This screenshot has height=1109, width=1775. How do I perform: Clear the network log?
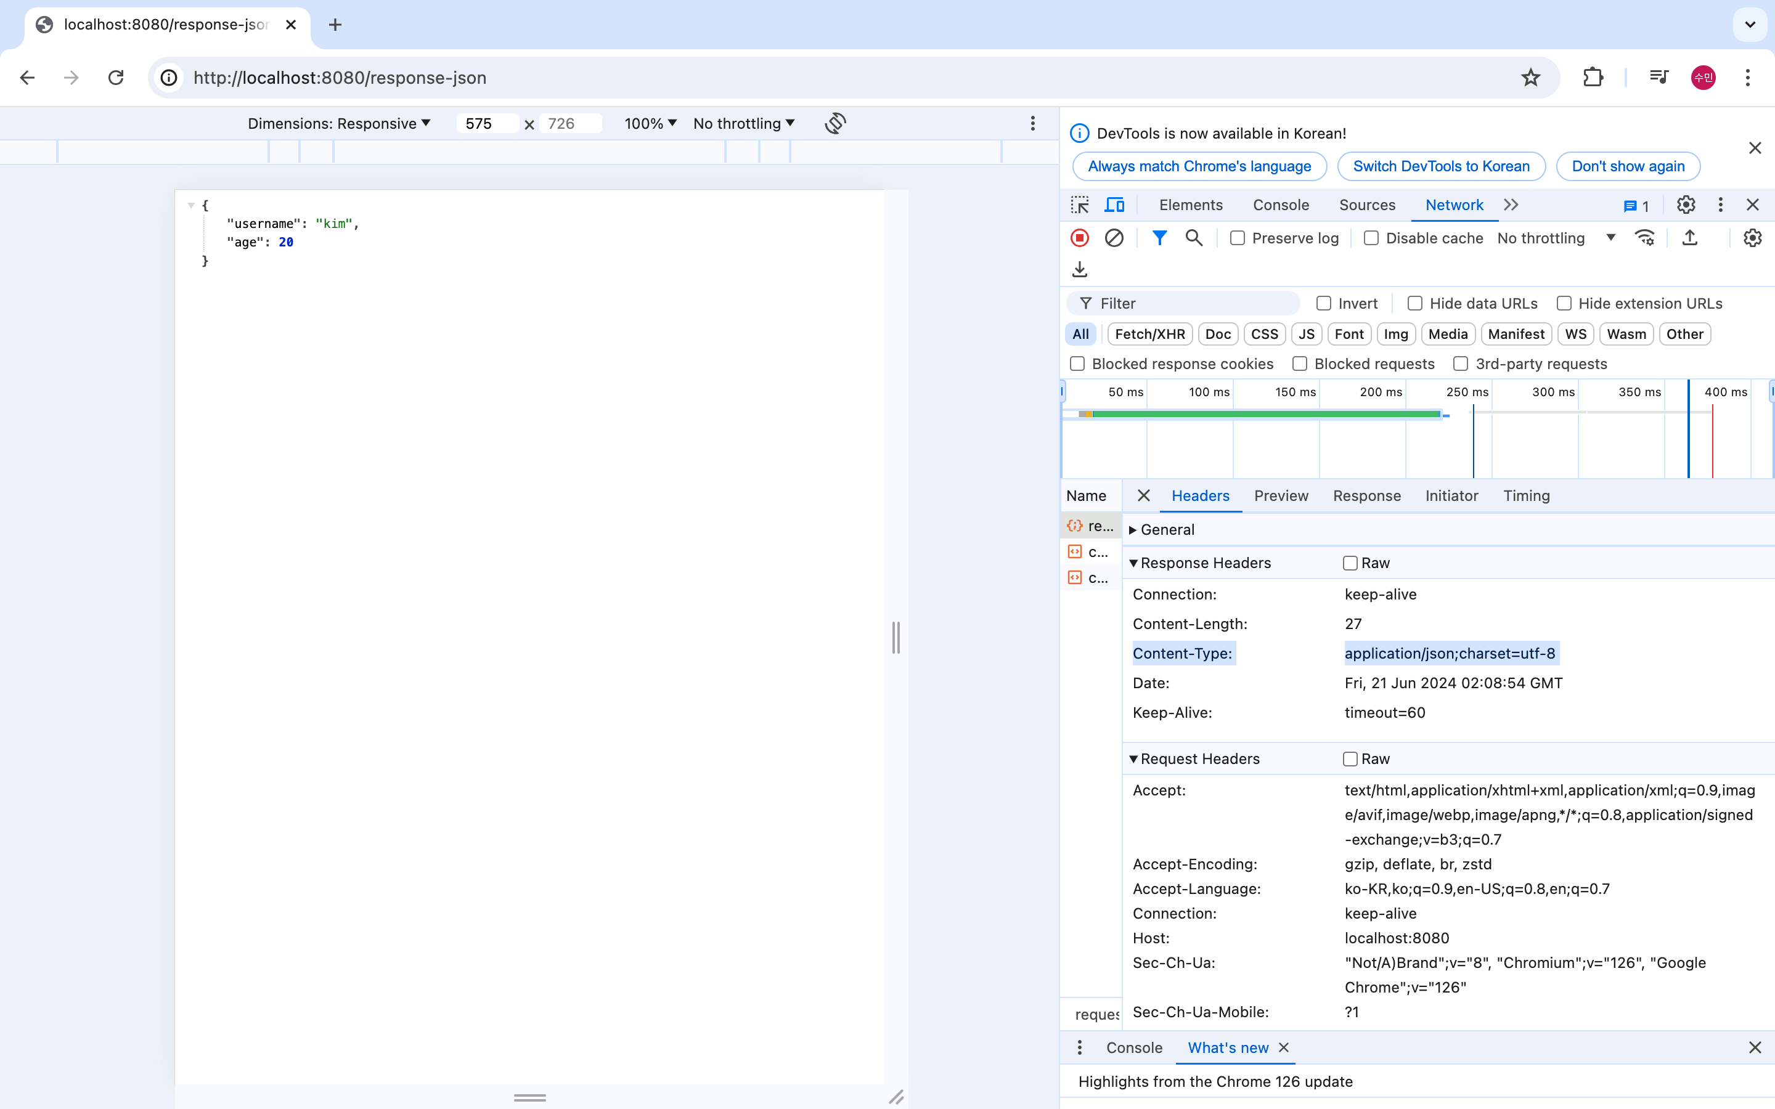[1114, 238]
